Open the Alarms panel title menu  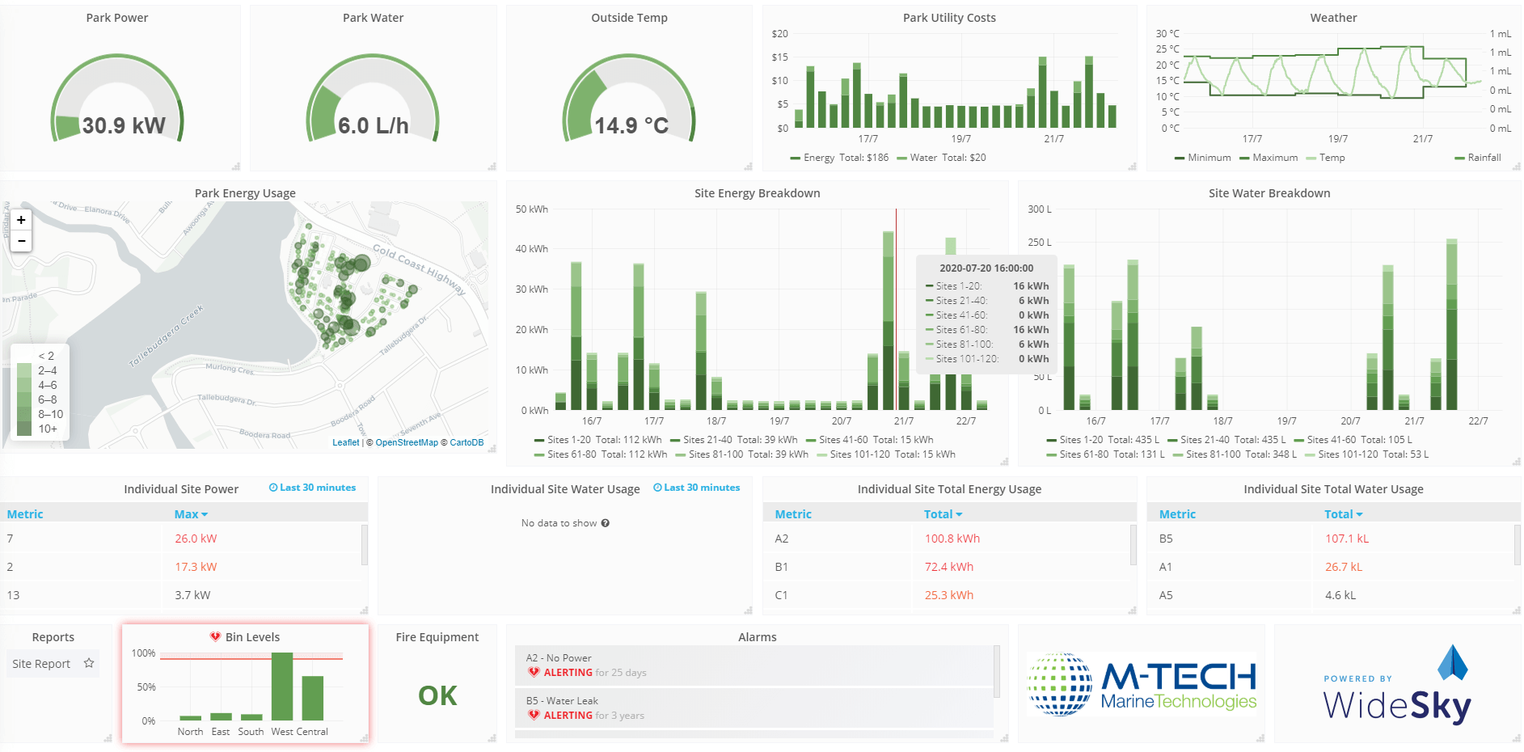(x=757, y=637)
